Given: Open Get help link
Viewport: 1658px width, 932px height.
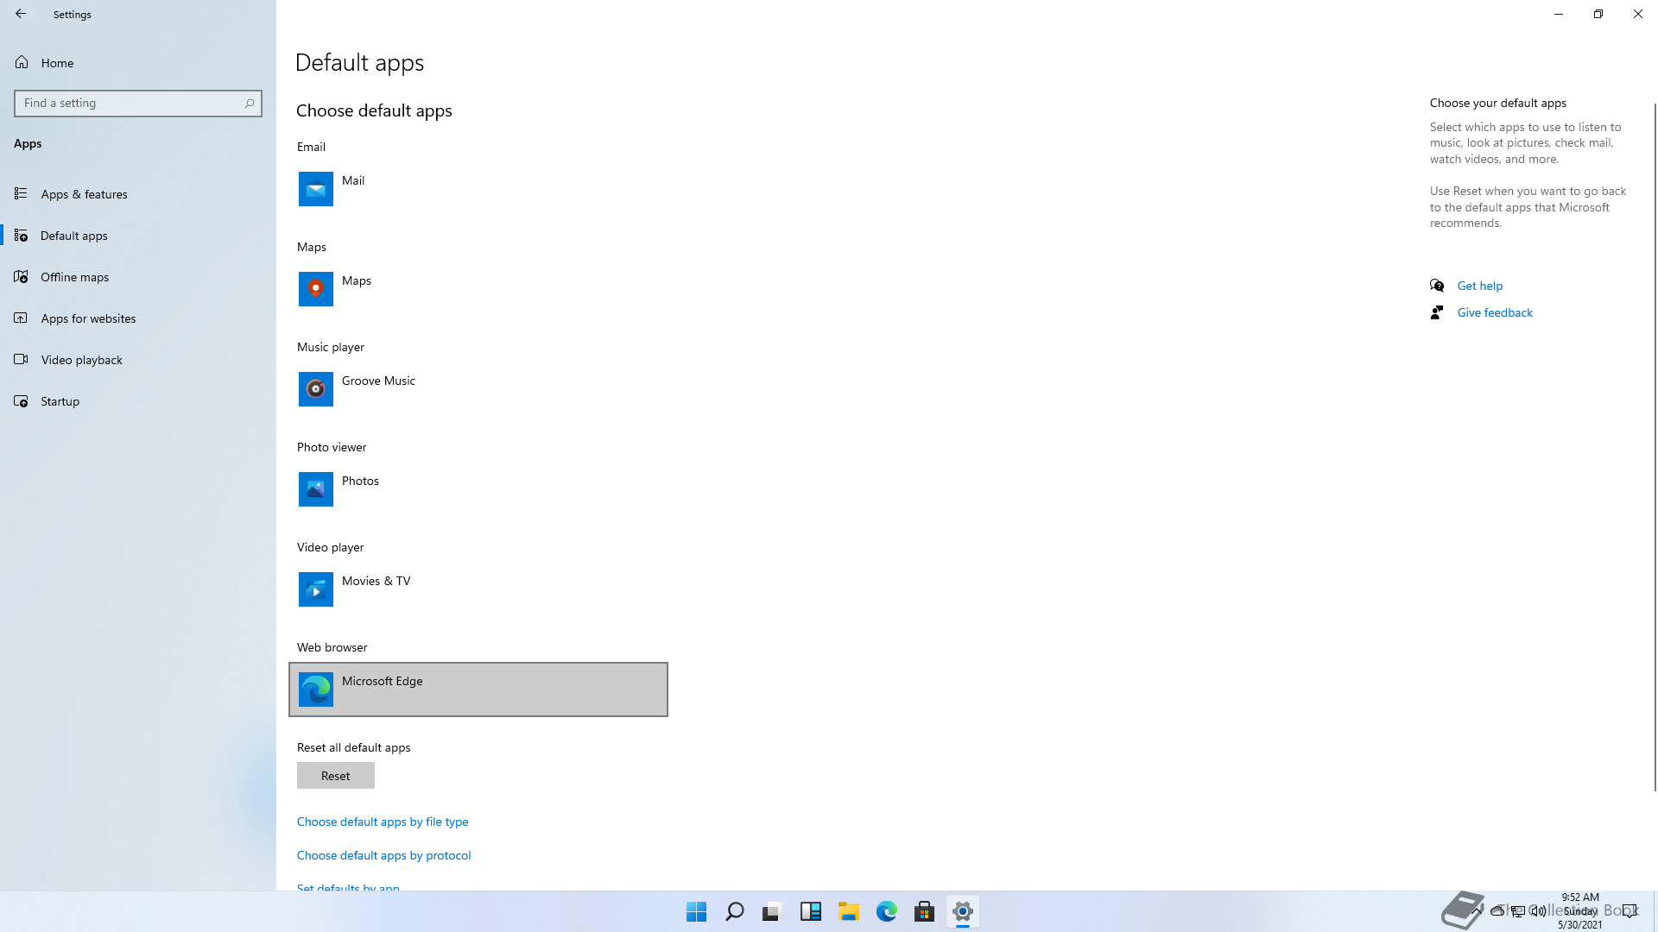Looking at the screenshot, I should click(1480, 286).
